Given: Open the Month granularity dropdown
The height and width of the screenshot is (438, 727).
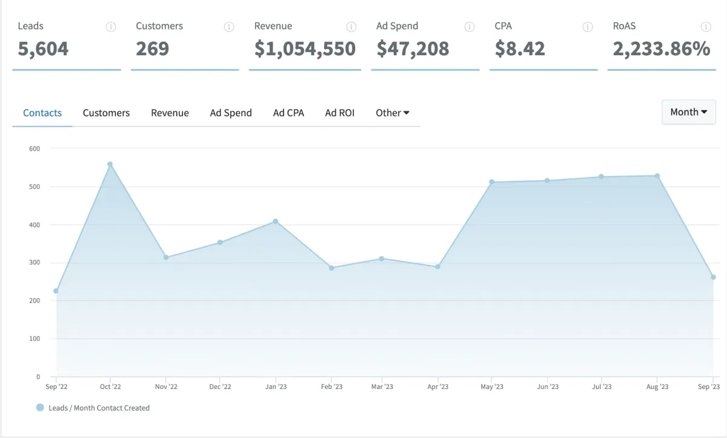Looking at the screenshot, I should 688,112.
